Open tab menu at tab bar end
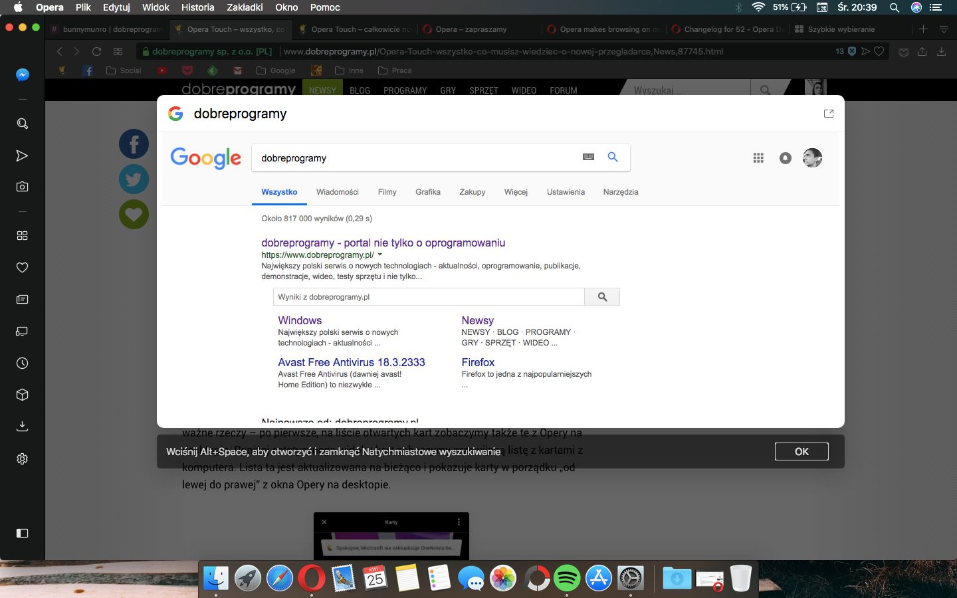 [943, 29]
